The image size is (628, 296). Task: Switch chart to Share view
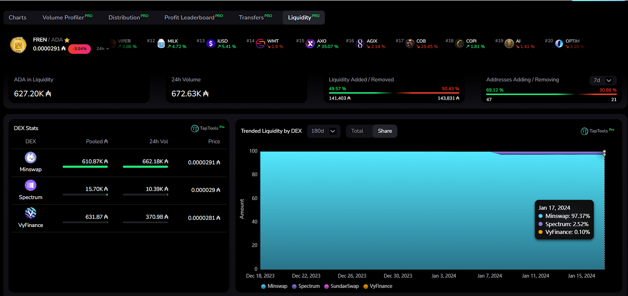pyautogui.click(x=385, y=131)
